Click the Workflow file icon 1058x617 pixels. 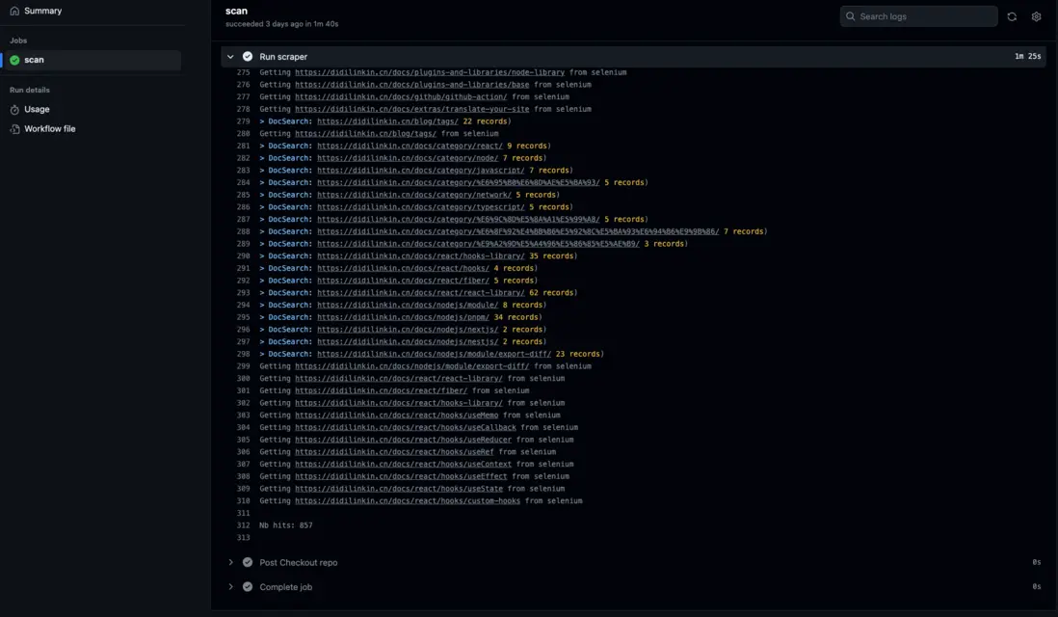tap(14, 129)
